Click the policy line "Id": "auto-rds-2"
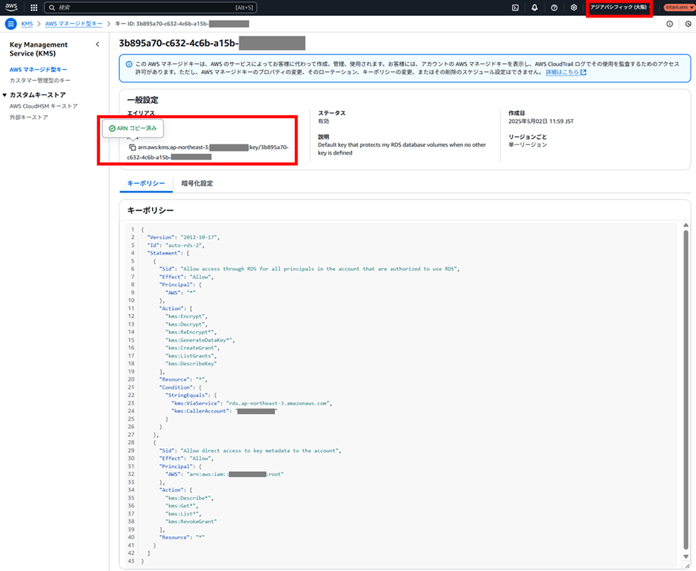 click(x=176, y=245)
